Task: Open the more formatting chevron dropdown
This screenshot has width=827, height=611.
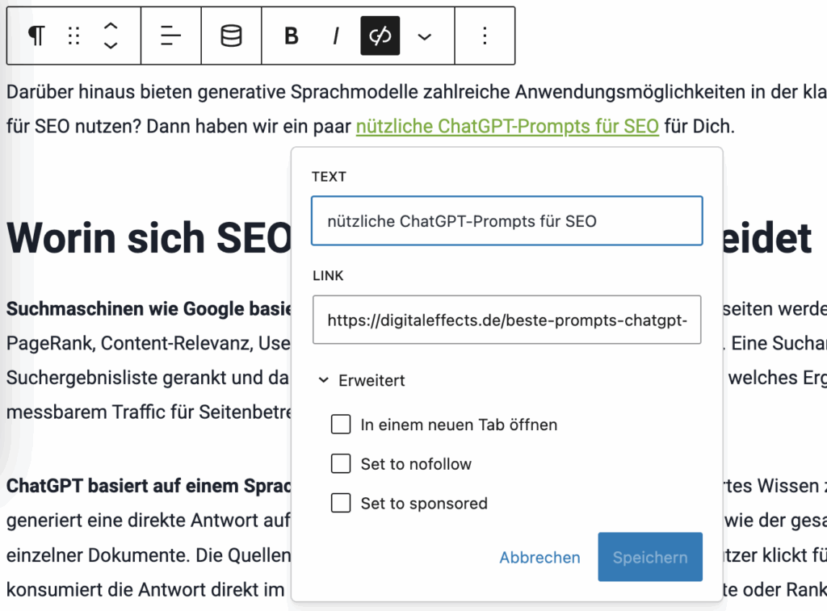Action: pos(424,36)
